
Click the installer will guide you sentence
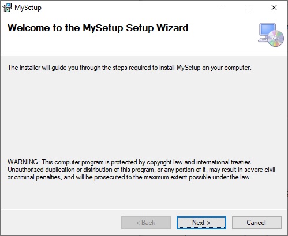point(129,68)
